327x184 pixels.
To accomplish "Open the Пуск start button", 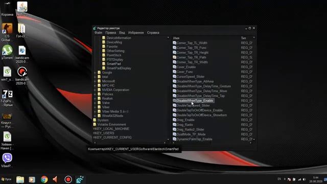I will point(6,179).
